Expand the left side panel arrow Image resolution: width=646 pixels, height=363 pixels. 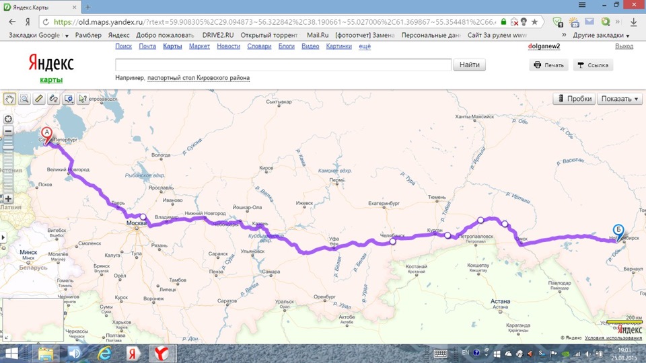pos(3,237)
